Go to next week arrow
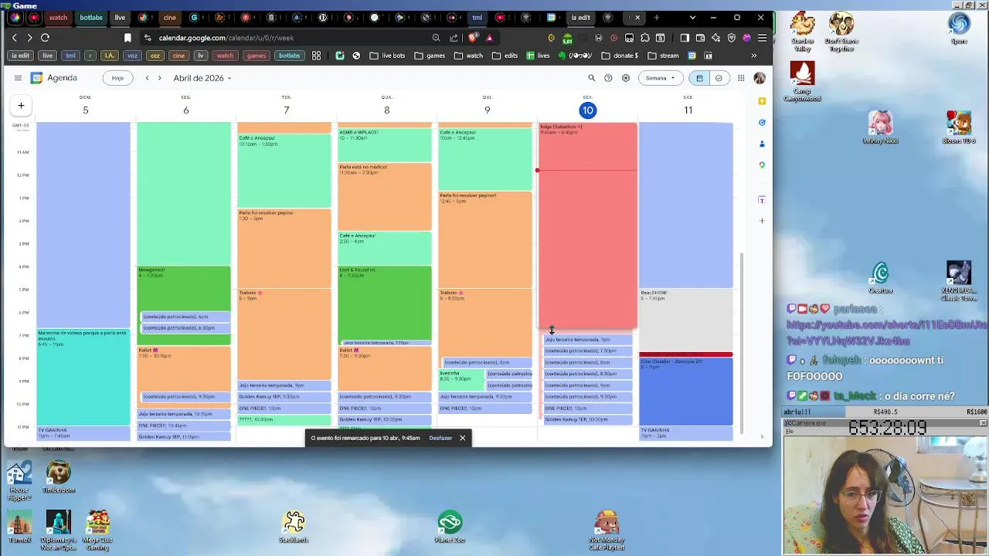The height and width of the screenshot is (556, 989). pos(159,78)
